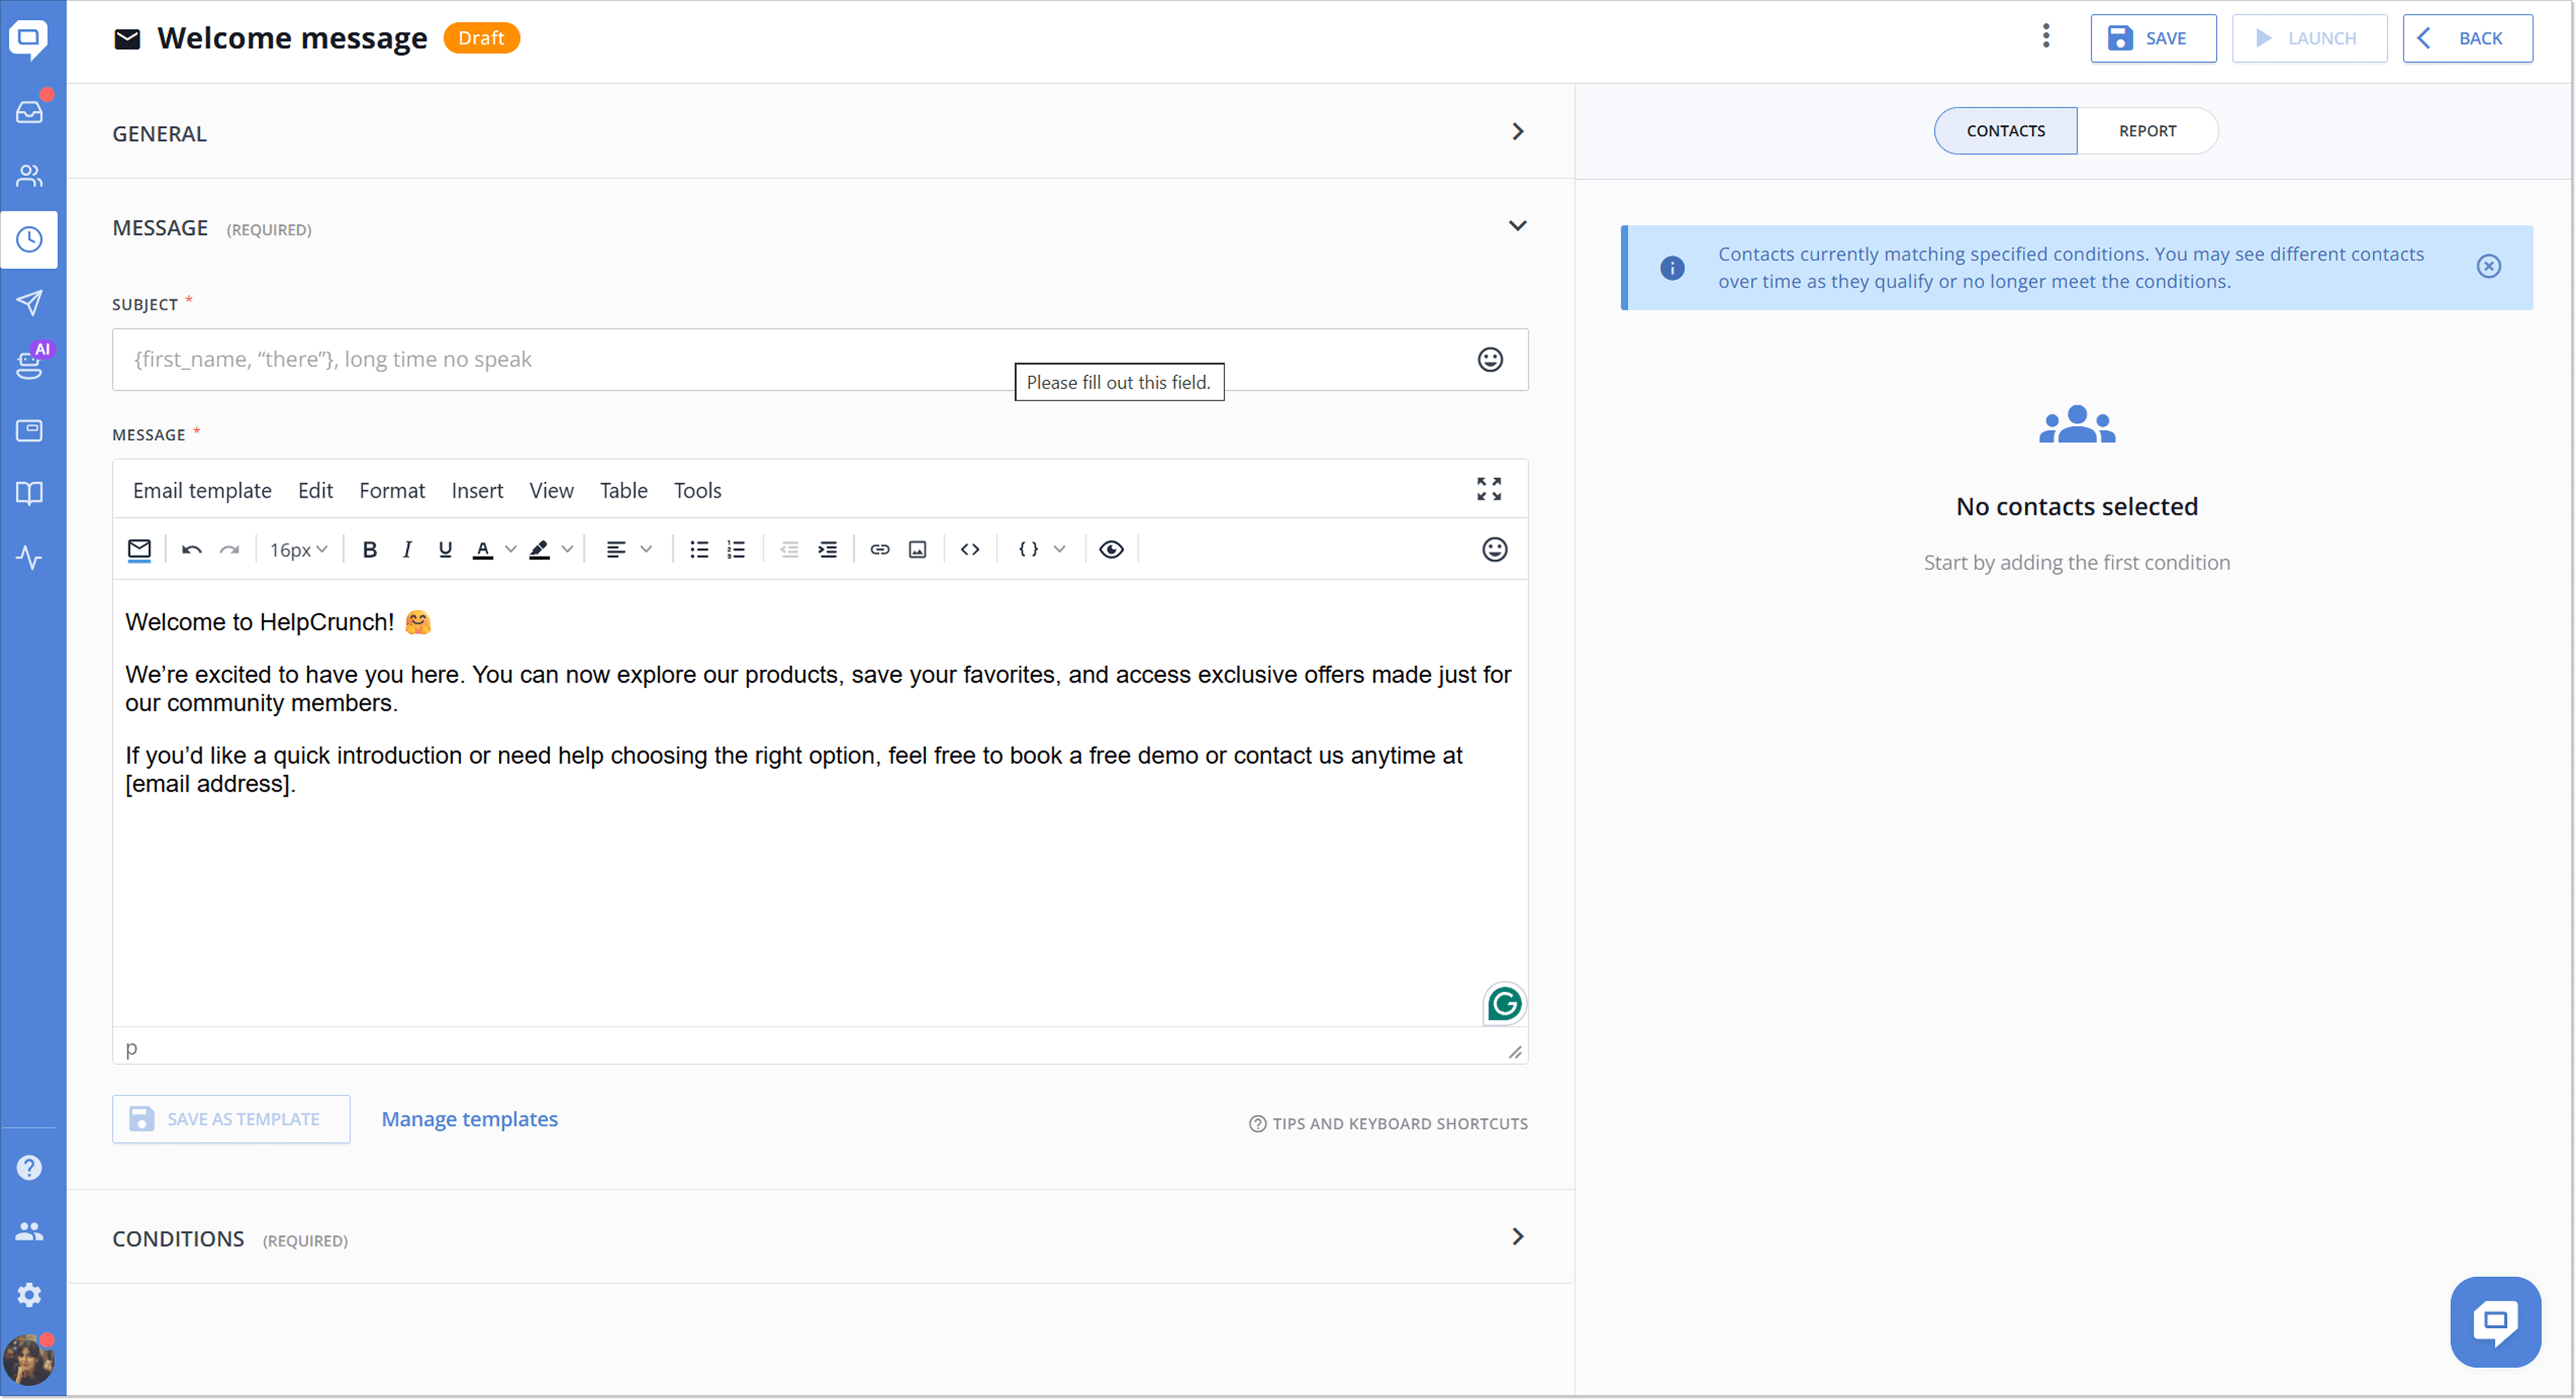Click SAVE AS TEMPLATE button
This screenshot has width=2576, height=1400.
click(x=231, y=1119)
